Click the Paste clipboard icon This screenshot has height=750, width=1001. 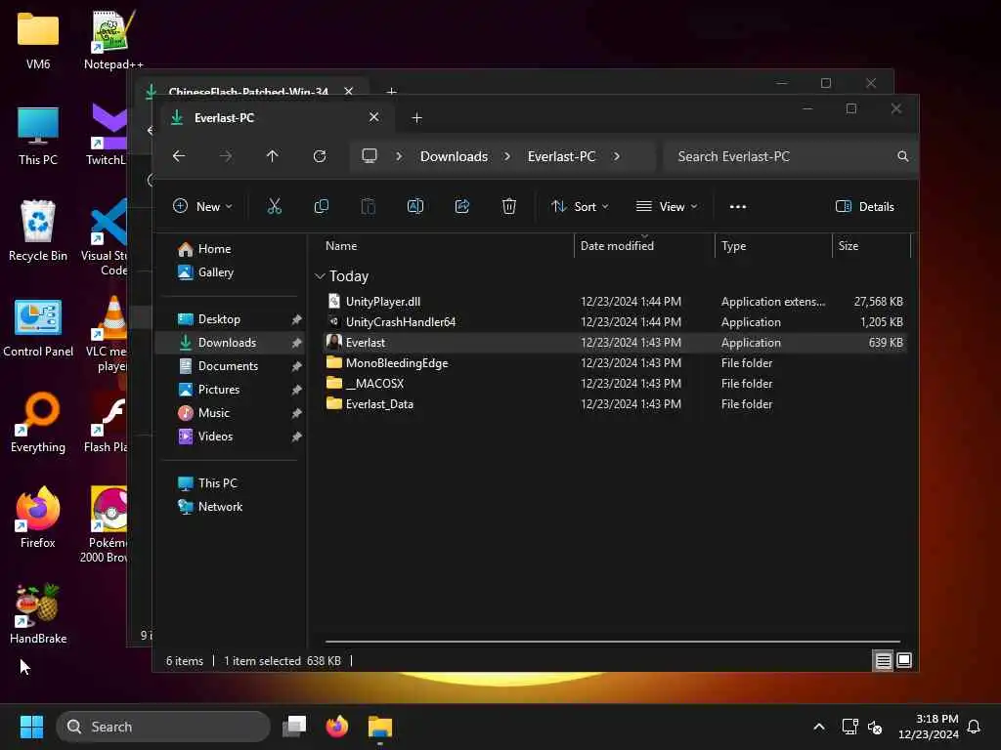(x=369, y=206)
